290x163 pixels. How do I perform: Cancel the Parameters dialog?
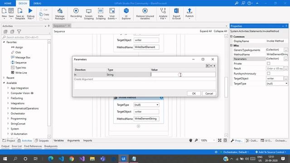209,94
